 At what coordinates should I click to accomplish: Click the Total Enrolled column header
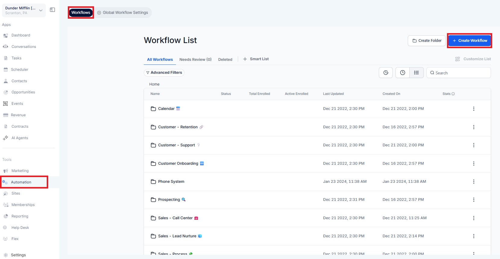[259, 94]
